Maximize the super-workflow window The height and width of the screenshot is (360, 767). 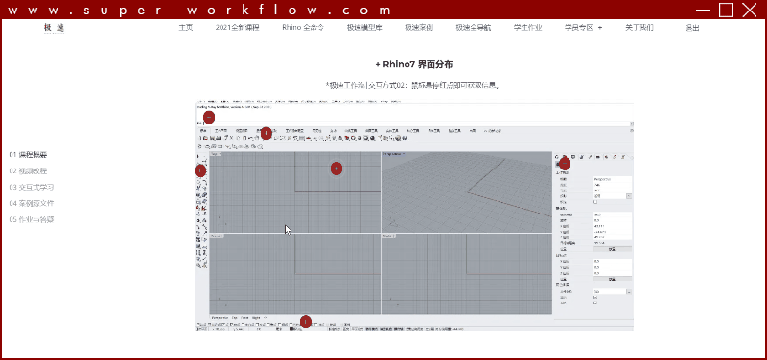(x=726, y=10)
